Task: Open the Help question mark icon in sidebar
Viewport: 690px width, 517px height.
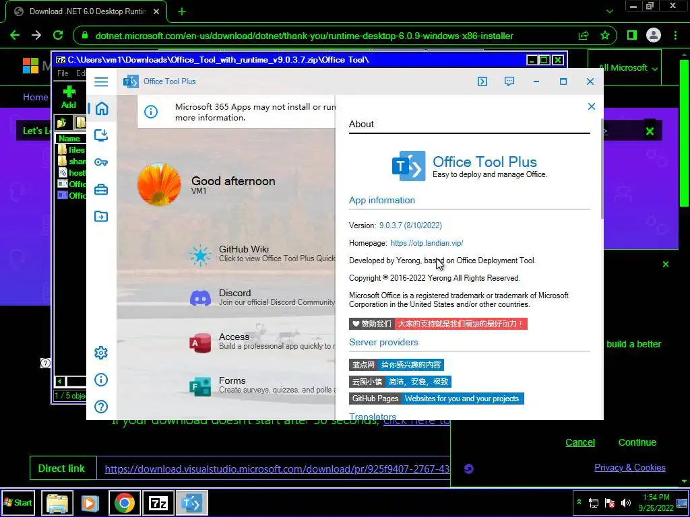Action: coord(101,407)
